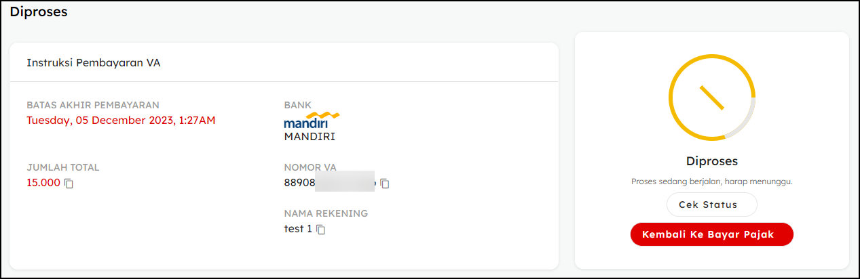Copy the account name test 1
The height and width of the screenshot is (279, 860).
point(321,230)
